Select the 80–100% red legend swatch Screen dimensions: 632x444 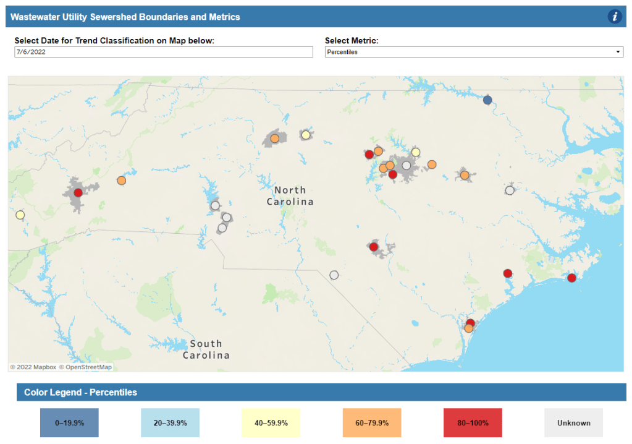[x=472, y=422]
